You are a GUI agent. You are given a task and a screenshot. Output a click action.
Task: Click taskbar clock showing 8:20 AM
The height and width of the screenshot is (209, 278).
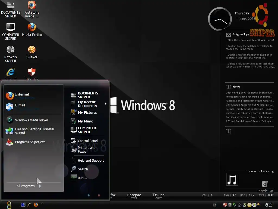click(x=269, y=205)
